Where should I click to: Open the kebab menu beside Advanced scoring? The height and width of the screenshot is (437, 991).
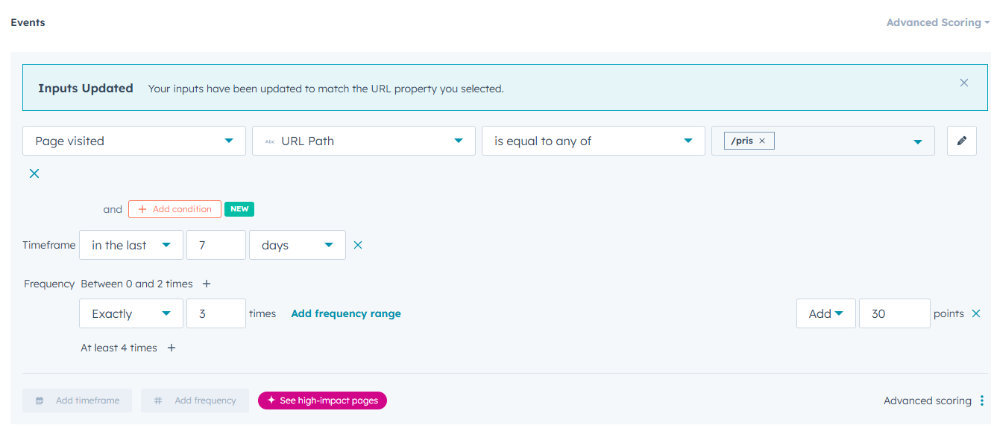click(984, 401)
